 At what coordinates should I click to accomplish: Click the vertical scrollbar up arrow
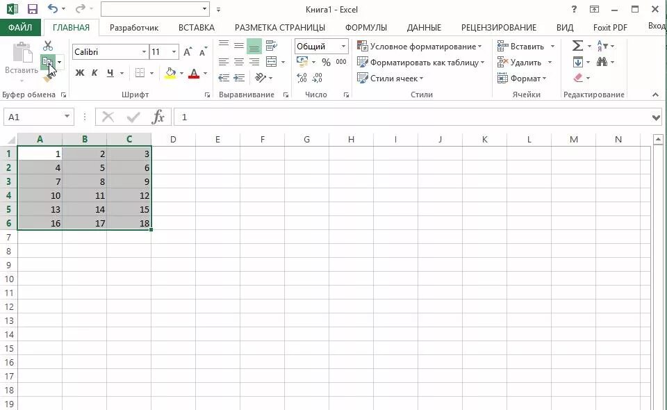point(658,139)
